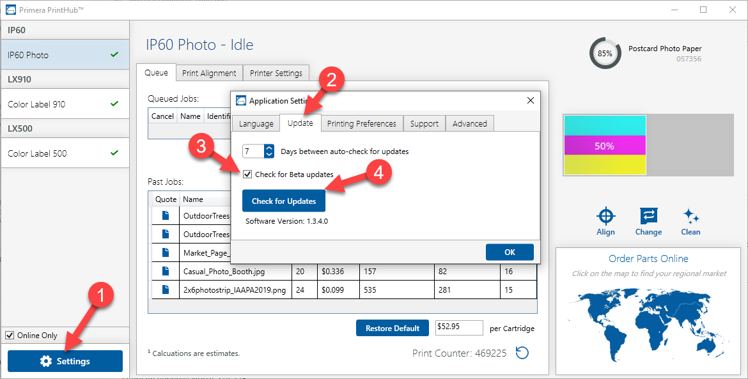Click file icon in Market_Page row
This screenshot has width=748, height=379.
(x=166, y=252)
